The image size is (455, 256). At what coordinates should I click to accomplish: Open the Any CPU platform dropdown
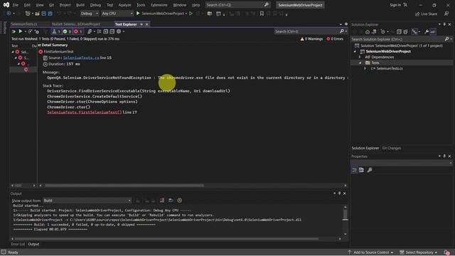[x=117, y=14]
